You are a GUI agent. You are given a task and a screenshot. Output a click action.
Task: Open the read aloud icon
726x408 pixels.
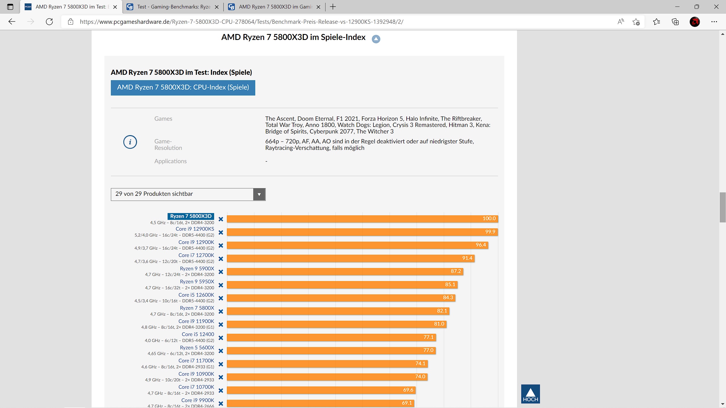[621, 22]
